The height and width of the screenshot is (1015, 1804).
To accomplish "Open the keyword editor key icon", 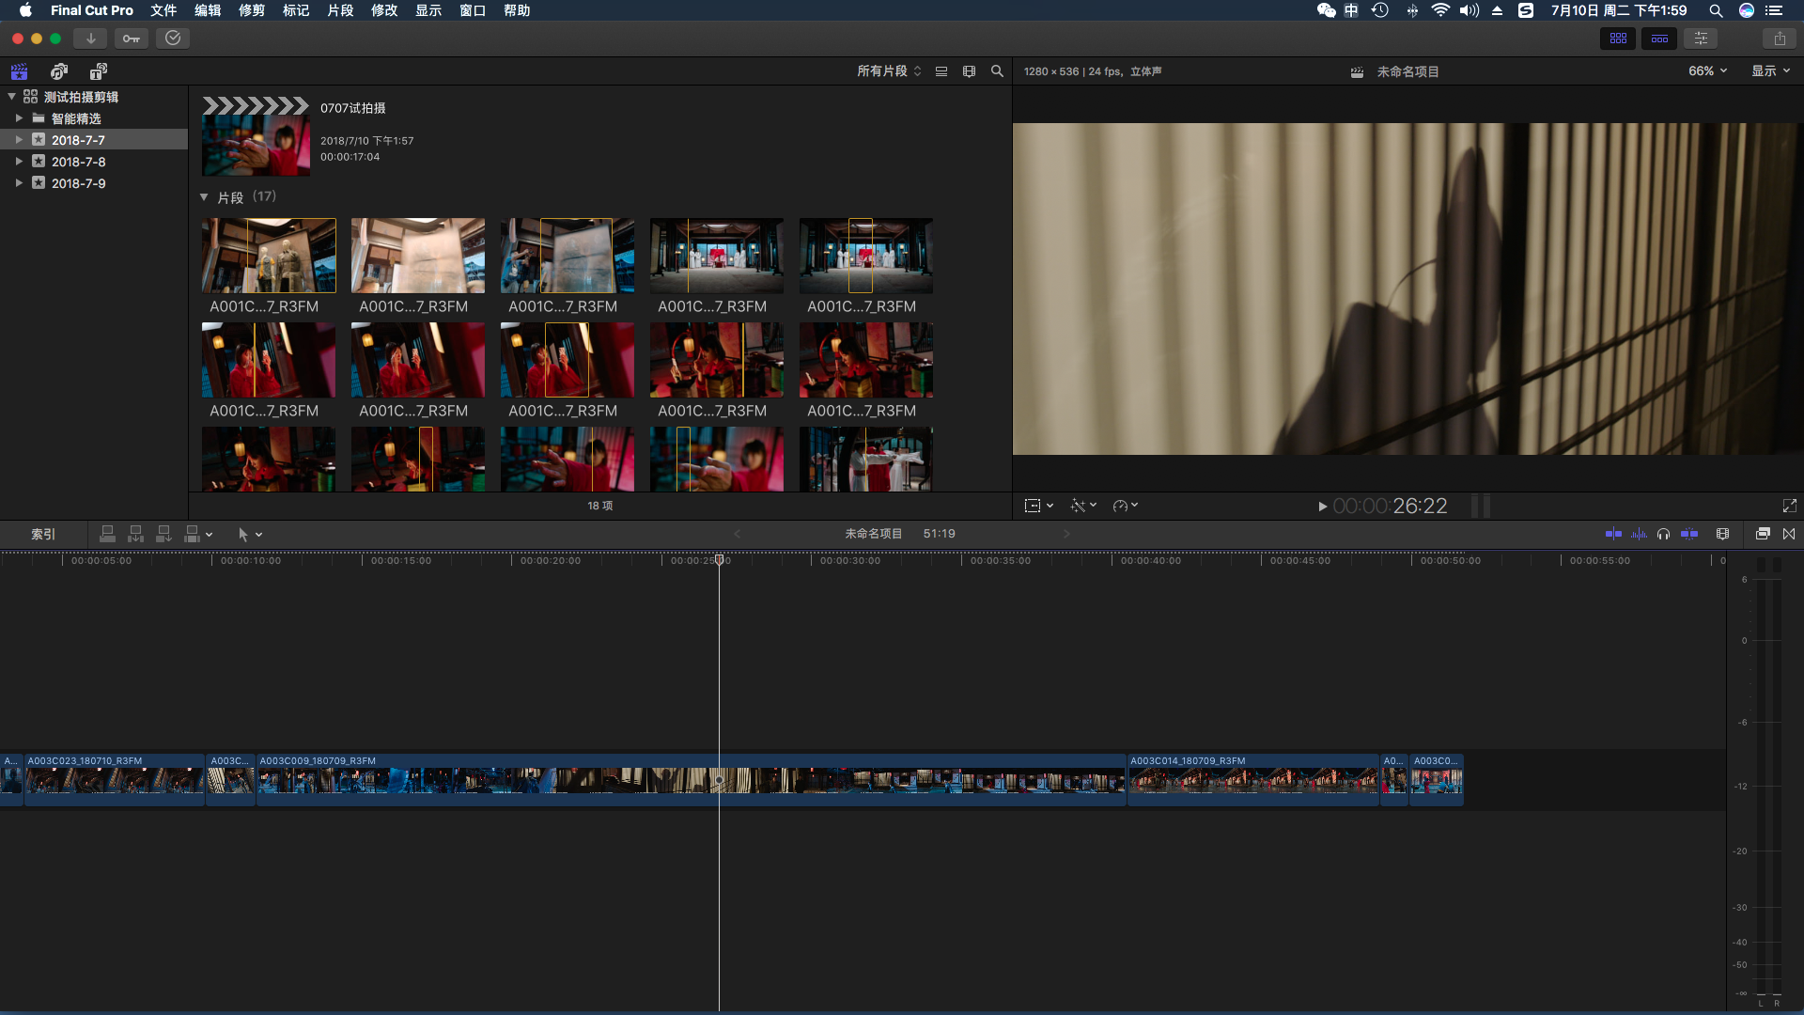I will (x=132, y=39).
